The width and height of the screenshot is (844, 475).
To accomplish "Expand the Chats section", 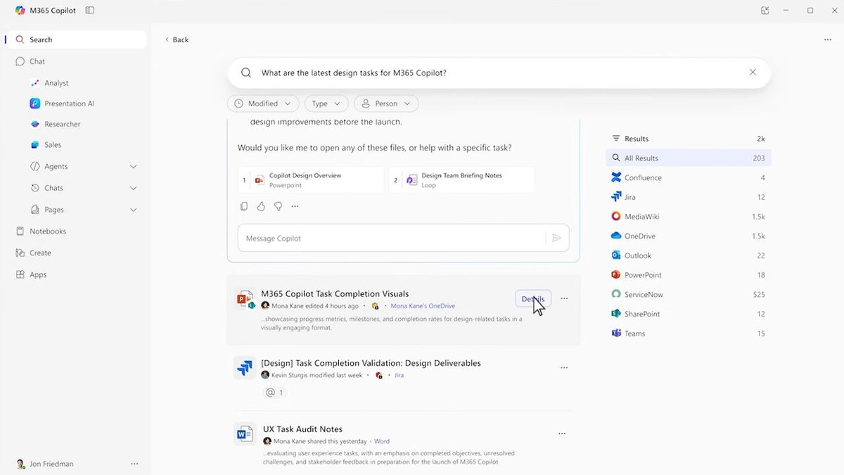I will pyautogui.click(x=134, y=189).
